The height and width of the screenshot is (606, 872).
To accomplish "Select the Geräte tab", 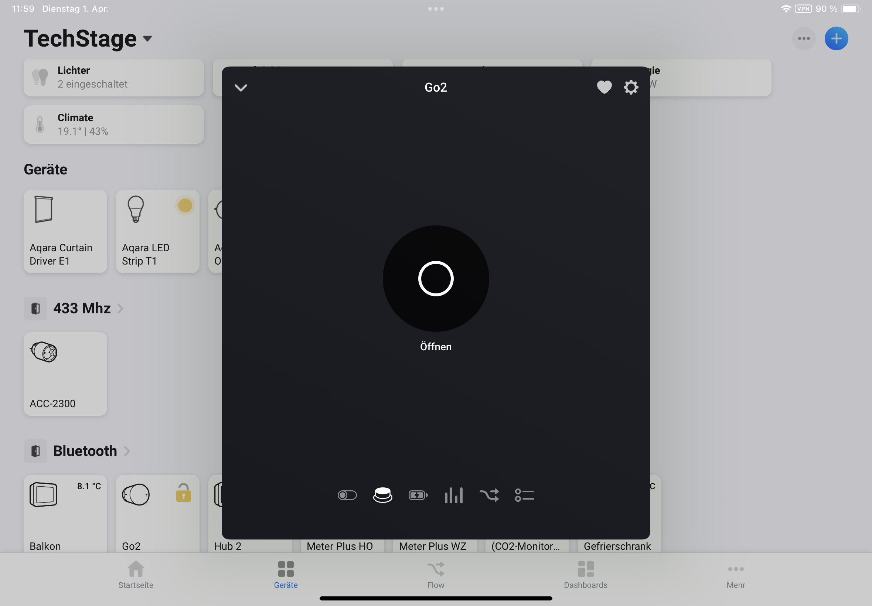I will 286,575.
